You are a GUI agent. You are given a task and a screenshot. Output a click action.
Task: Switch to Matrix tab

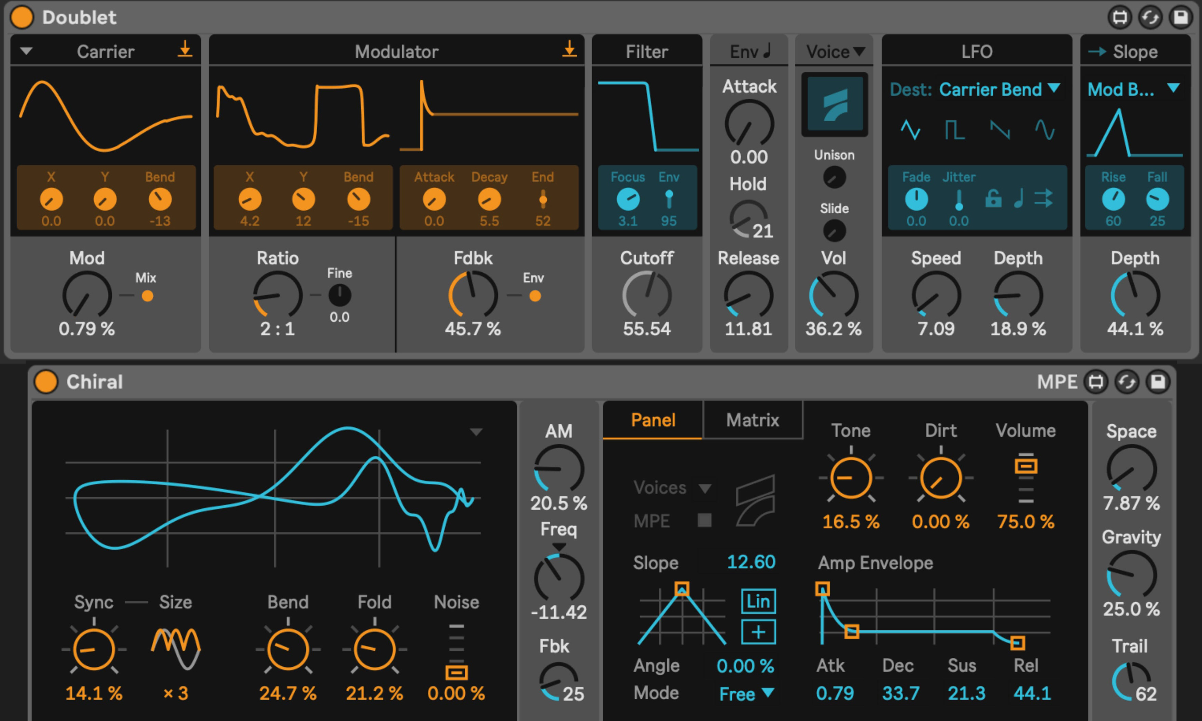753,420
